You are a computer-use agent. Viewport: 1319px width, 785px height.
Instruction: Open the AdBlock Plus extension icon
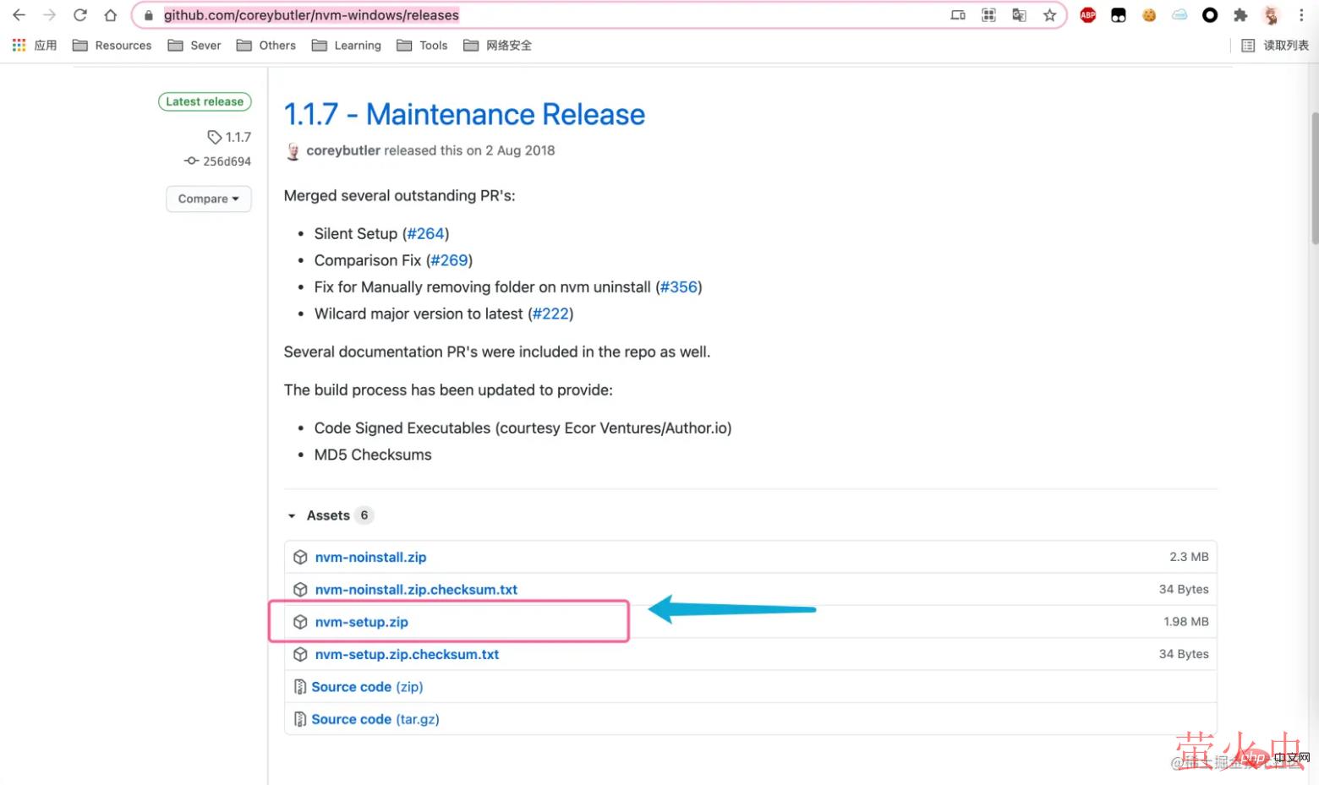(1087, 15)
